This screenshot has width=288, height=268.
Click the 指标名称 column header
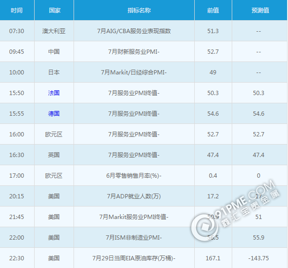(x=139, y=10)
